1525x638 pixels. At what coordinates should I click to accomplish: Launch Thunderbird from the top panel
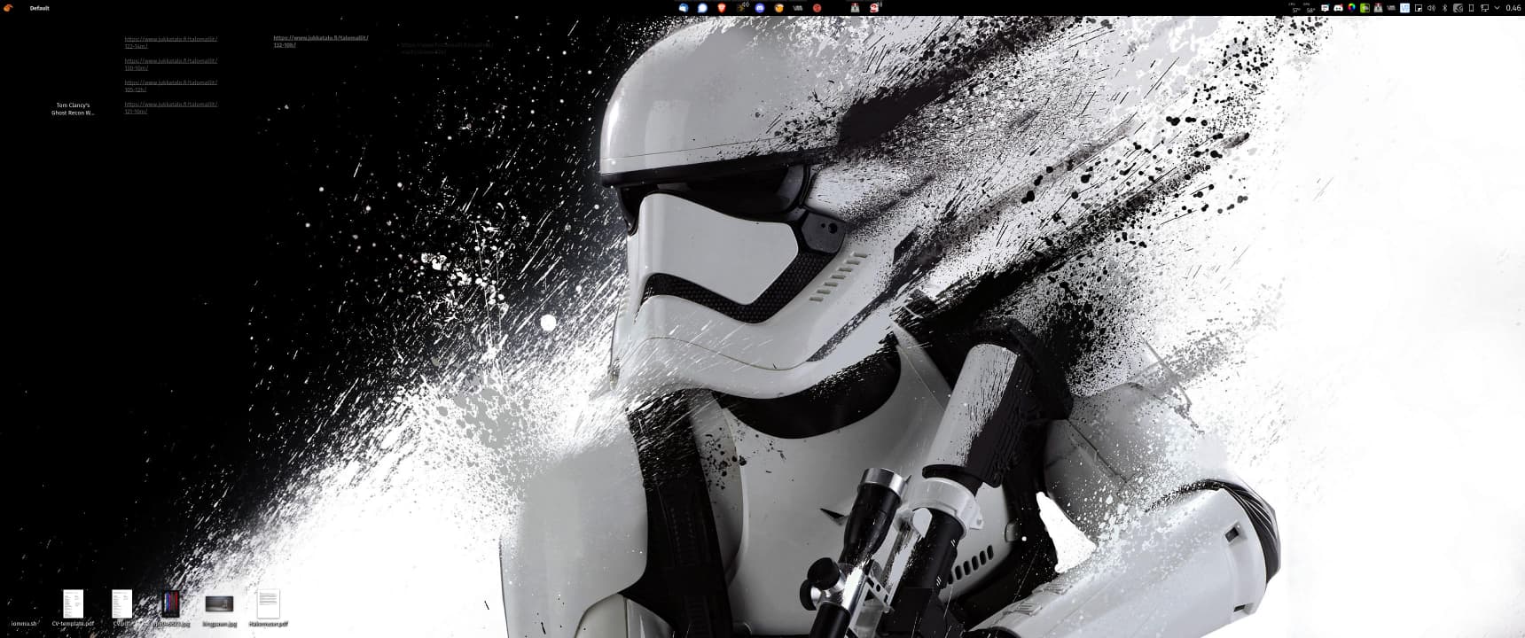(x=684, y=8)
